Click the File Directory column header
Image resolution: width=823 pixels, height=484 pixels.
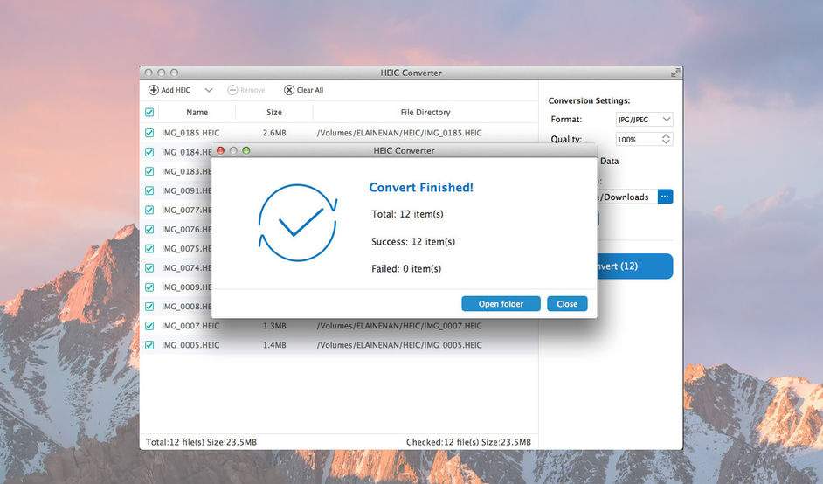[x=425, y=113]
